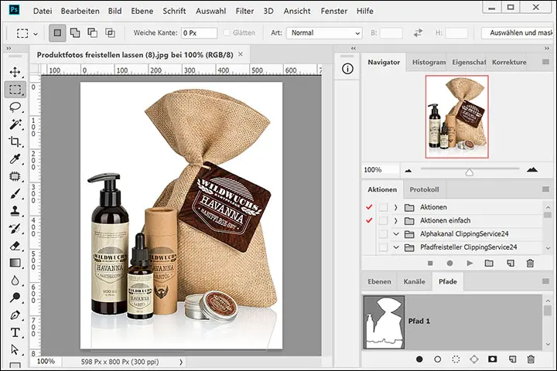
Task: Click Play action button
Action: 470,264
